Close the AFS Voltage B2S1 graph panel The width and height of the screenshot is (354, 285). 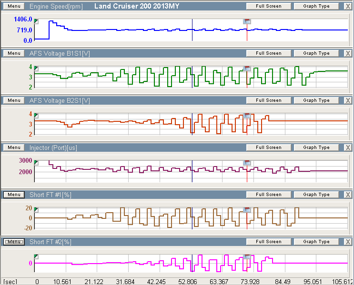point(348,100)
